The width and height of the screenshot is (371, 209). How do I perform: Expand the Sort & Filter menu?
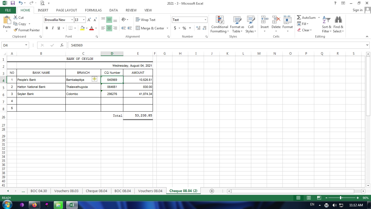pyautogui.click(x=327, y=24)
